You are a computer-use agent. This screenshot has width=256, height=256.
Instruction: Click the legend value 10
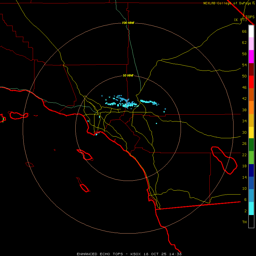[244, 188]
